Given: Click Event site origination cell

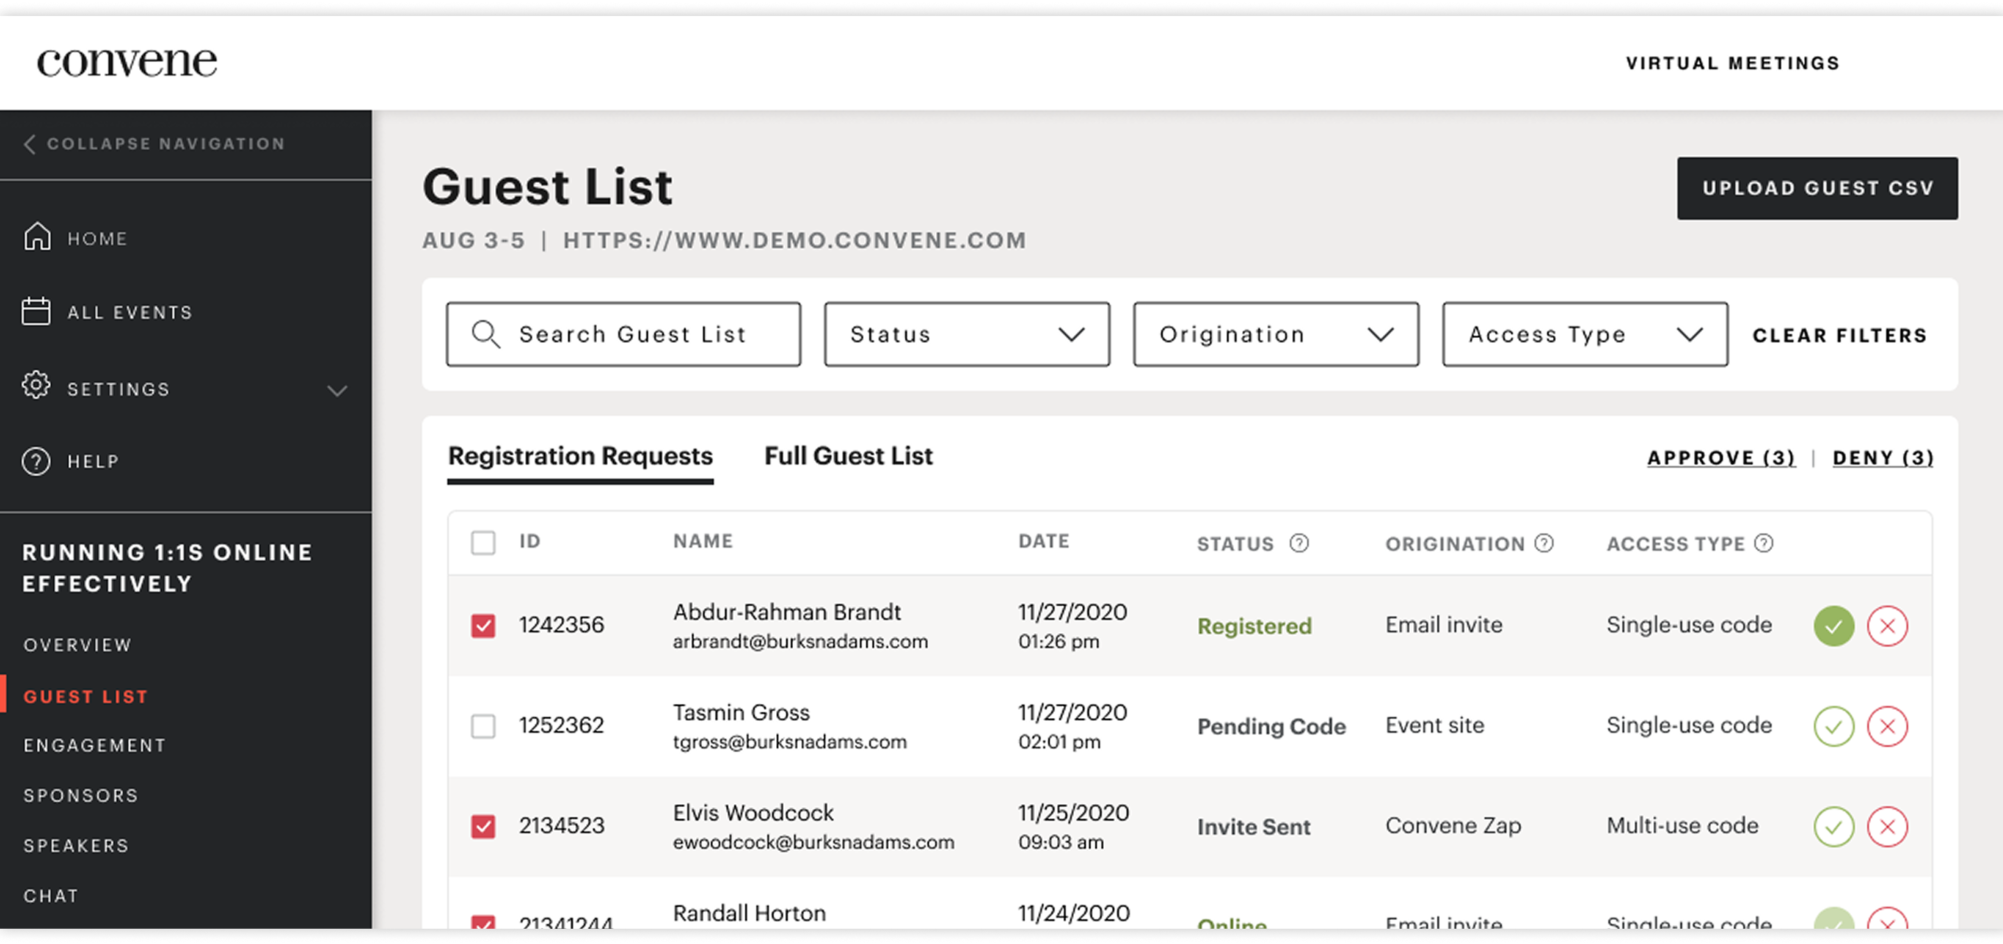Looking at the screenshot, I should 1435,725.
